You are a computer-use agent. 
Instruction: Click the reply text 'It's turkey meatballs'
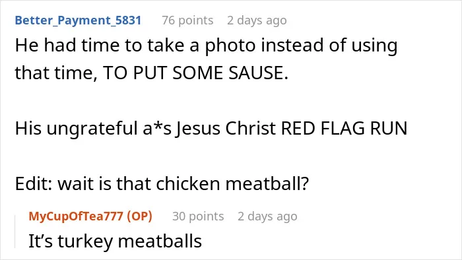(115, 241)
